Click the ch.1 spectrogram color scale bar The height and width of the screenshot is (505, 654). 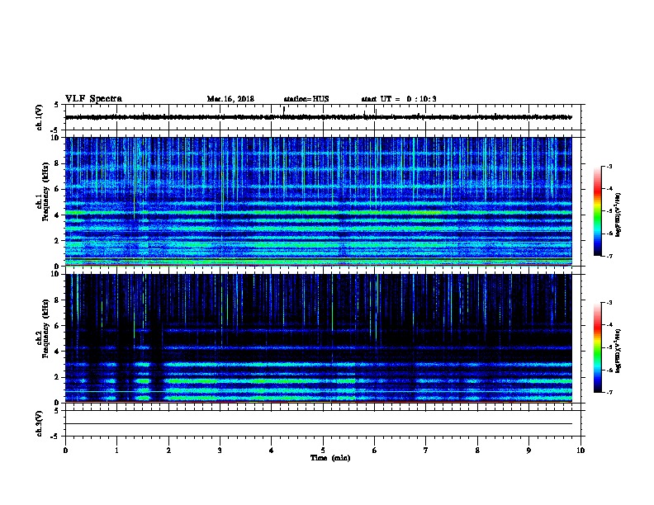(x=598, y=211)
